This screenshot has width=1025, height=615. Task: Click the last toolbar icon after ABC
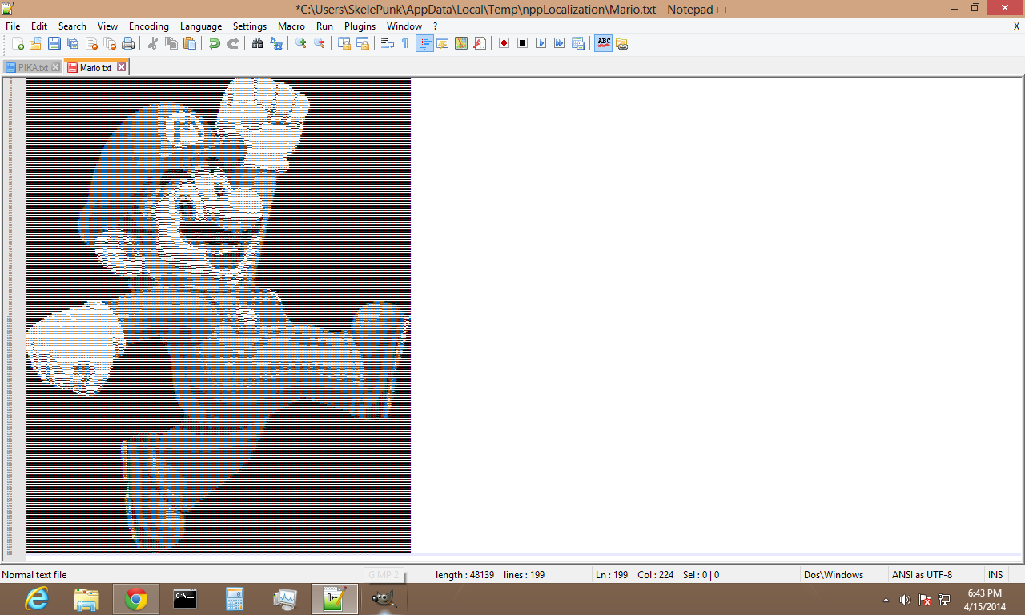point(621,43)
